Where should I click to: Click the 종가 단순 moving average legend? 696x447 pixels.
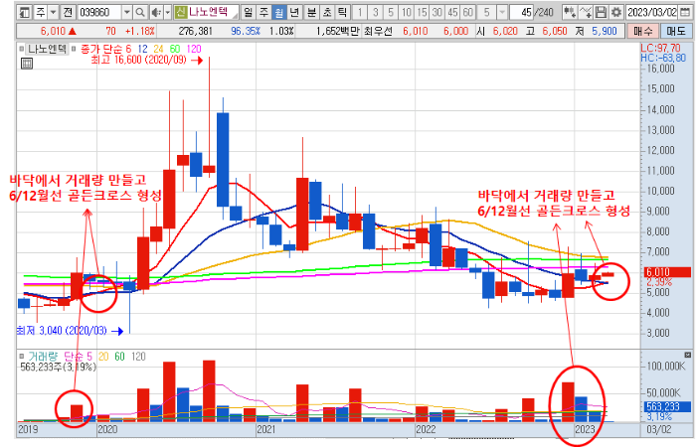pos(100,49)
